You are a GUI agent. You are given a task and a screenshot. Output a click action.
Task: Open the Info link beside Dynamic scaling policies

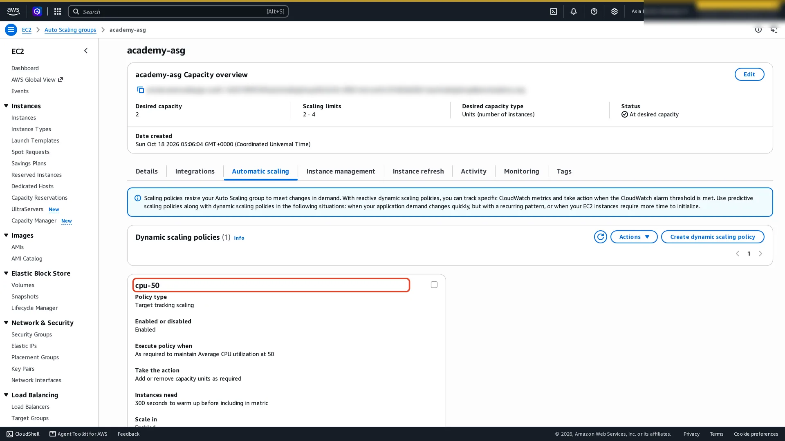pos(239,238)
